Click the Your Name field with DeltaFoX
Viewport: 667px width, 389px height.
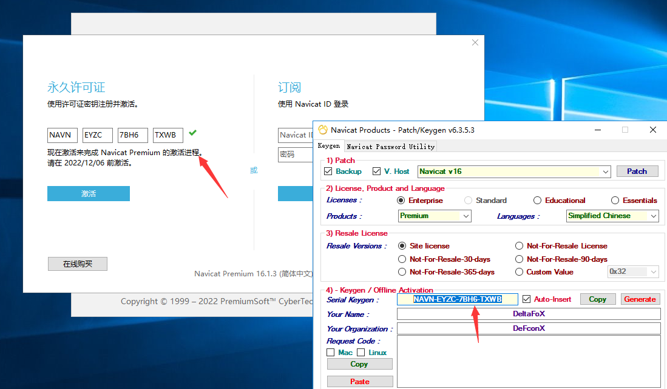coord(528,314)
